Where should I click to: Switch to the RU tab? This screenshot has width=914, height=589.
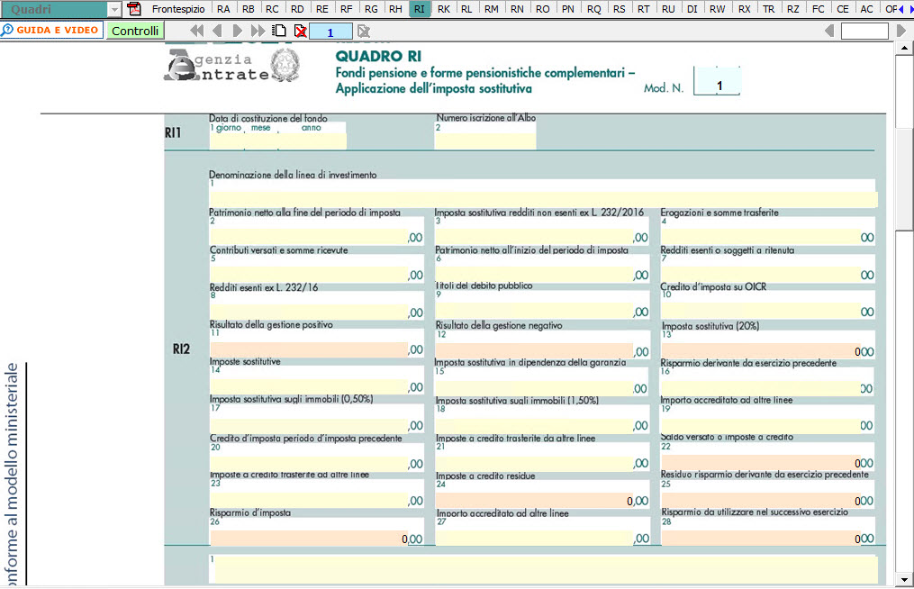coord(668,9)
